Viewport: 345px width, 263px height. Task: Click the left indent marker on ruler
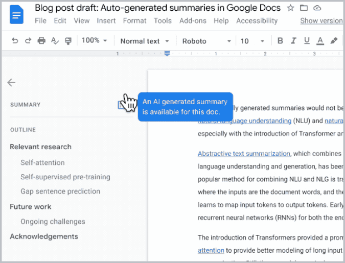click(167, 53)
